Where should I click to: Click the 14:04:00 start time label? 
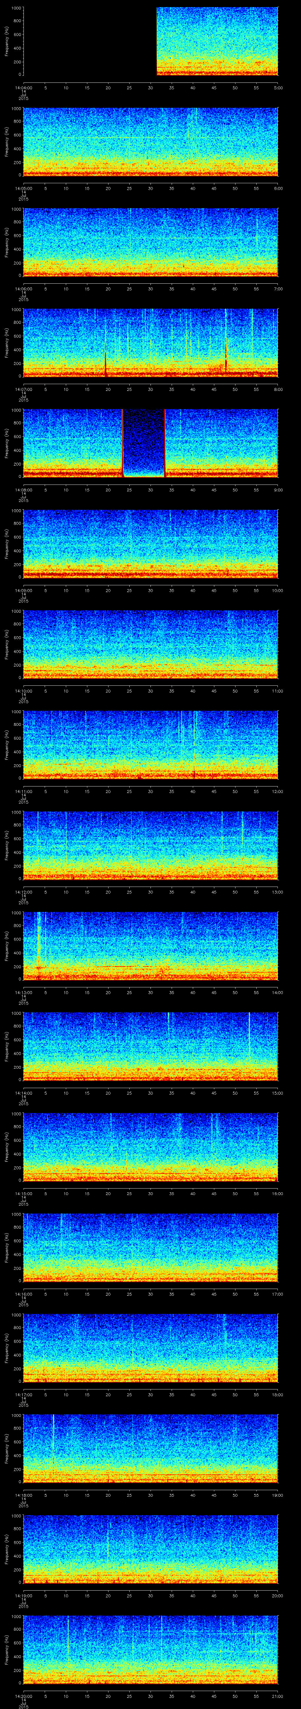[23, 87]
